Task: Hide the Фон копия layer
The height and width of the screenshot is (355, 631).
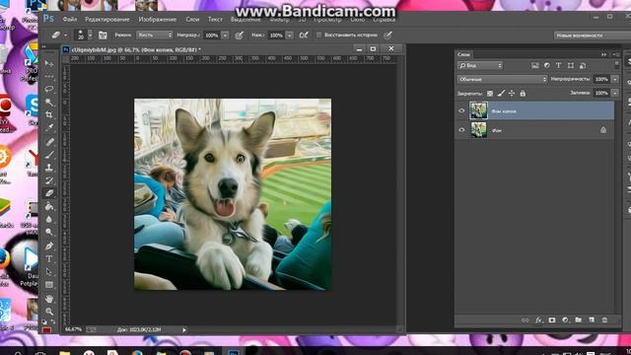Action: pos(461,110)
